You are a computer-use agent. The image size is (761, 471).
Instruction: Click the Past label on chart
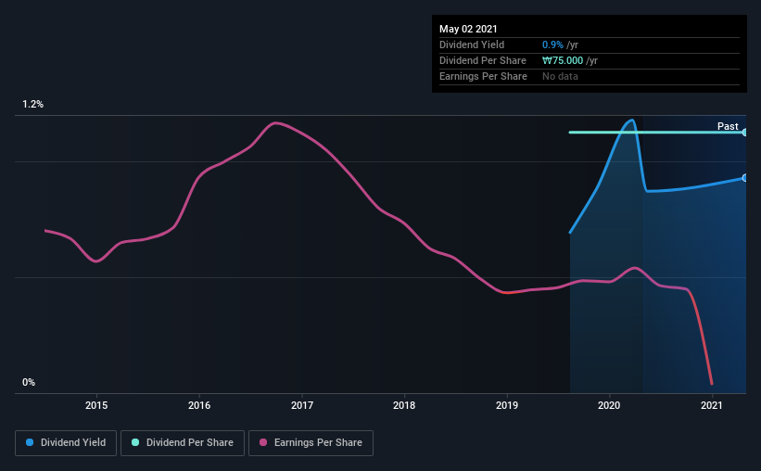(x=728, y=126)
